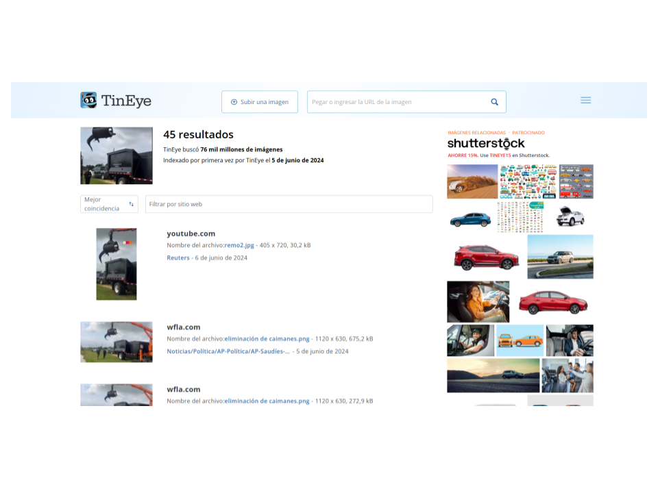Click the TinEye robot logo icon
This screenshot has width=658, height=493.
(88, 100)
